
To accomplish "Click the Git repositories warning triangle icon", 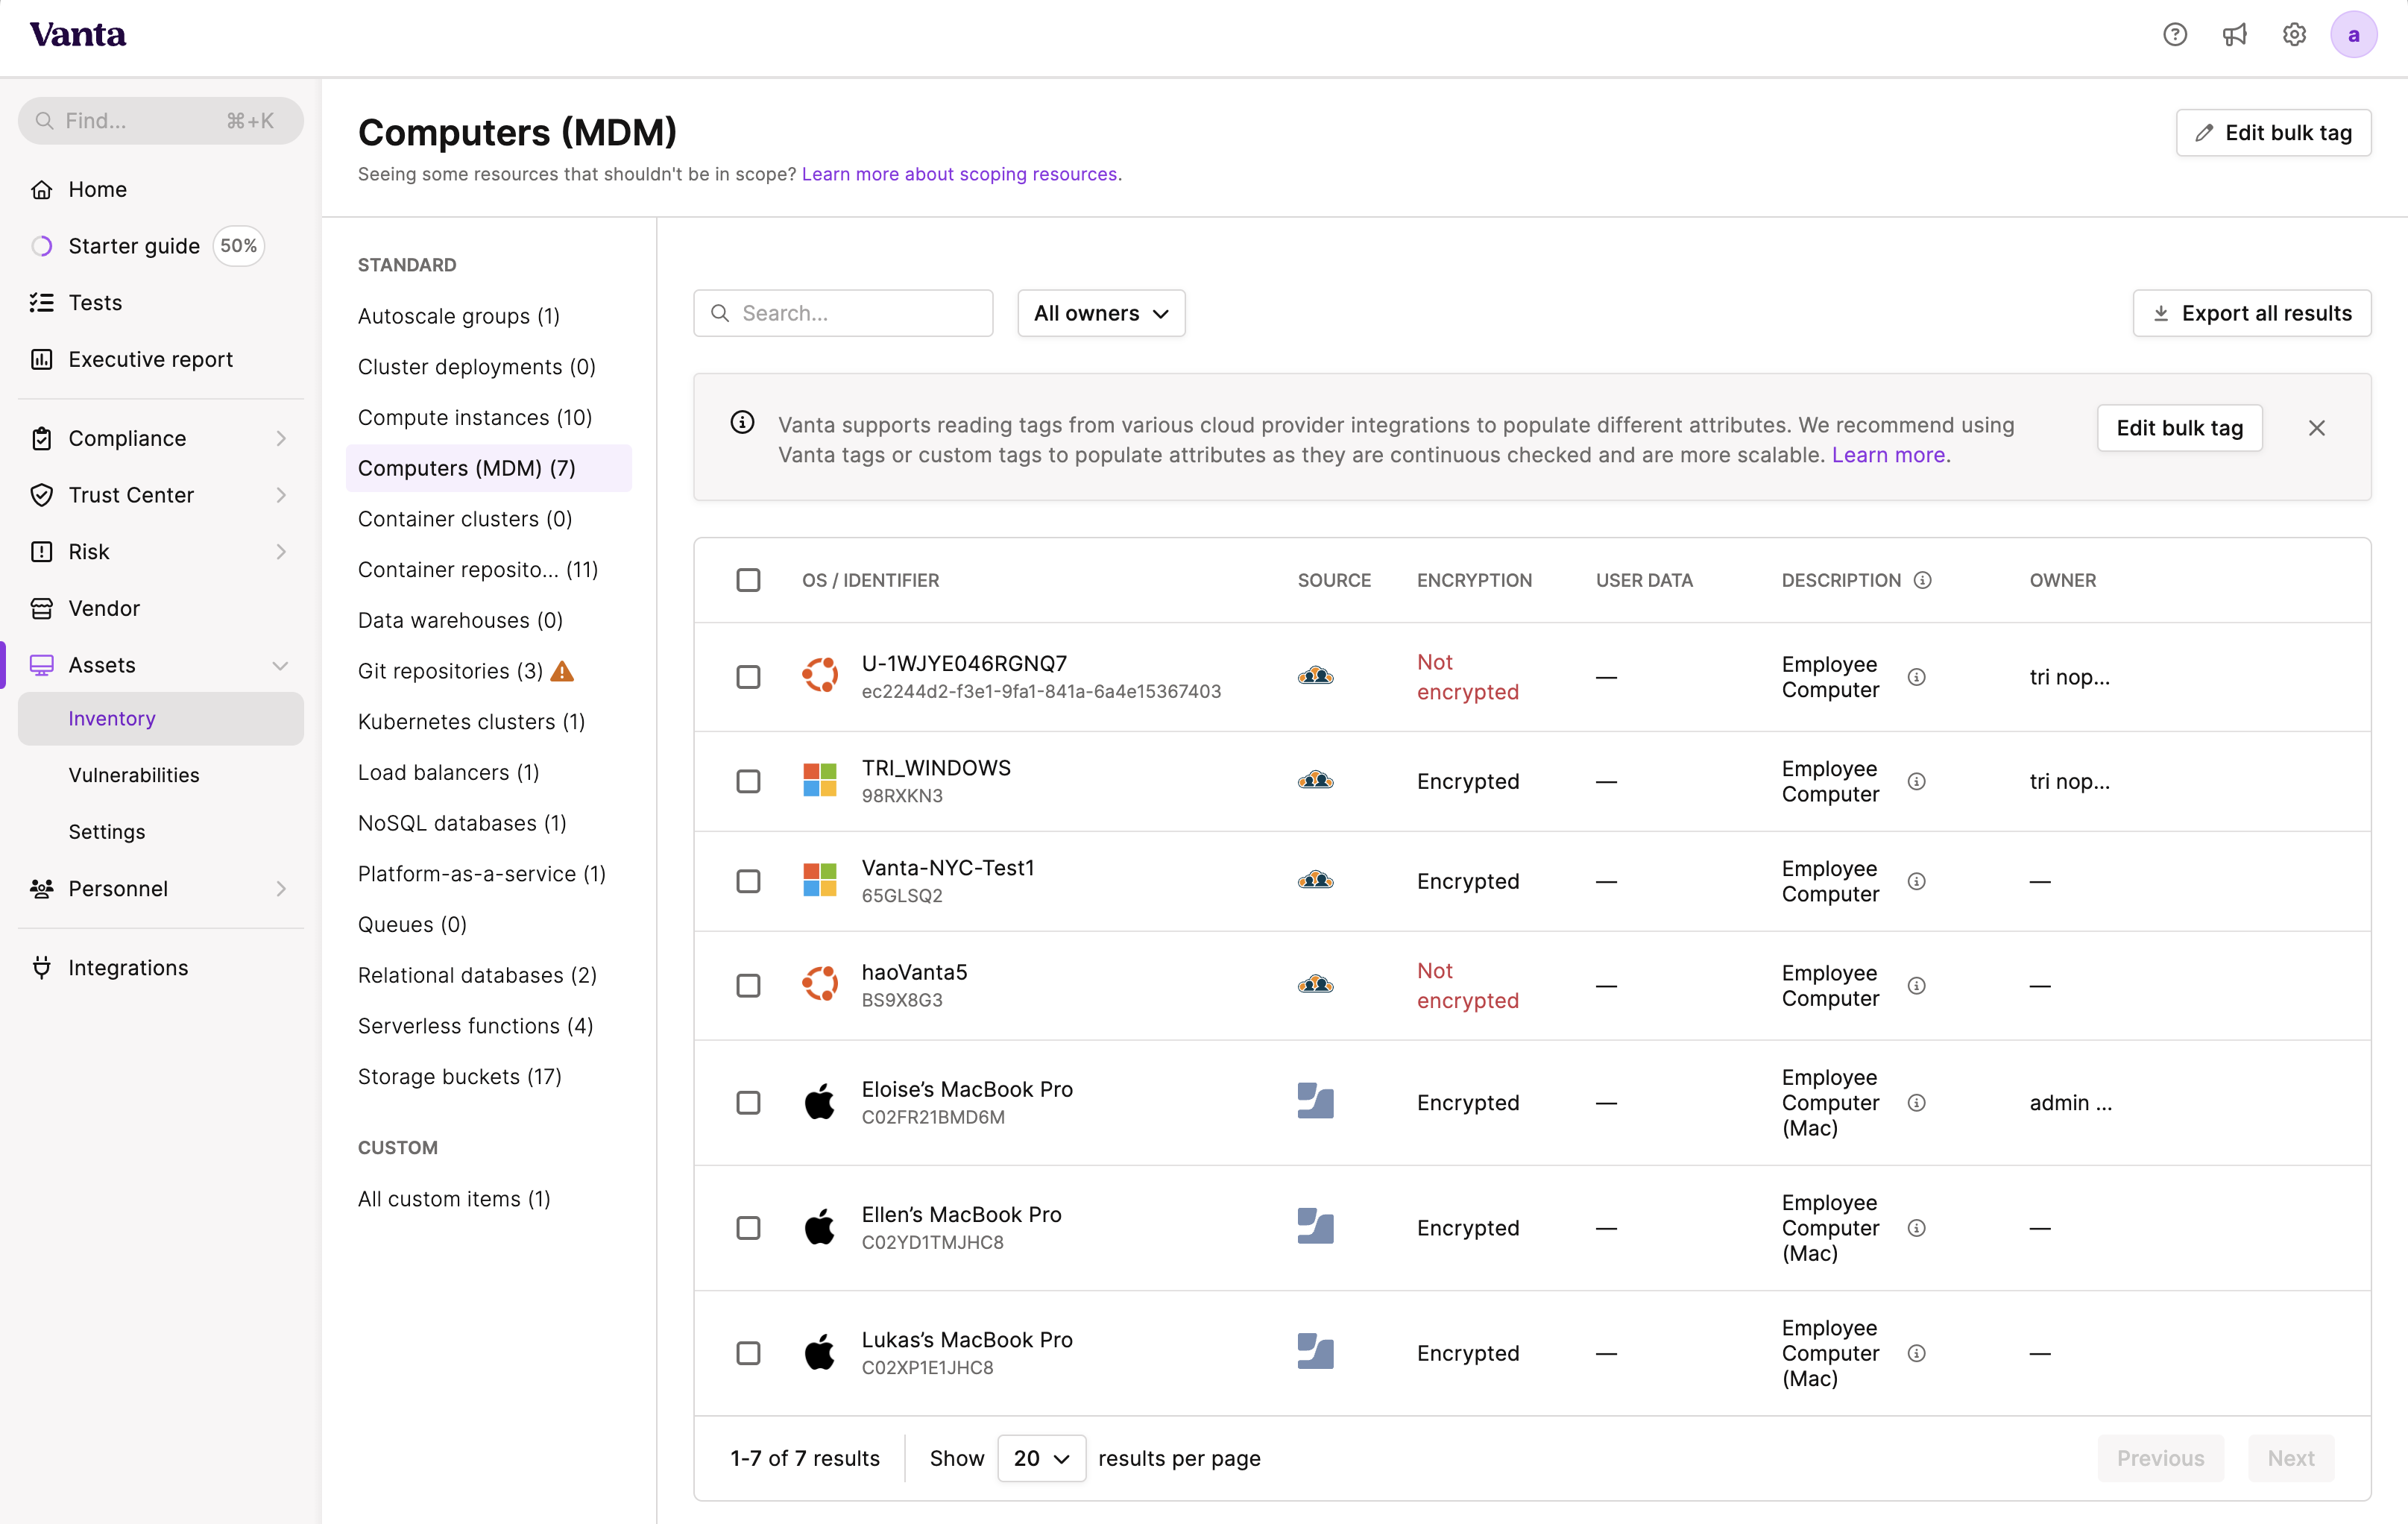I will click(562, 671).
